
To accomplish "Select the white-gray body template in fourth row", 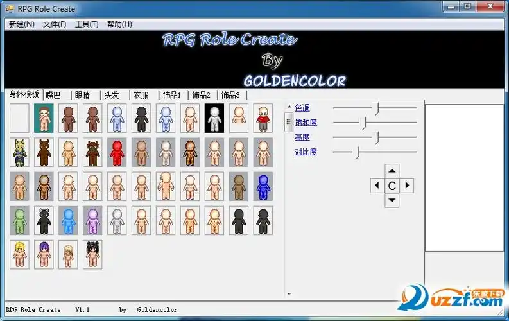I will click(117, 220).
